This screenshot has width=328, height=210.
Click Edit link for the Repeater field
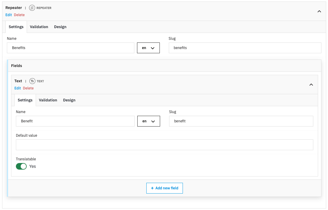(x=9, y=15)
